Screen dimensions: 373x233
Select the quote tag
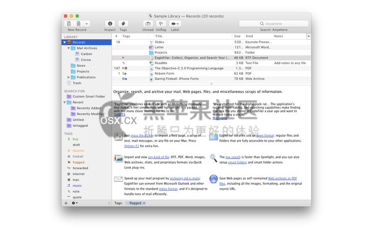[77, 197]
